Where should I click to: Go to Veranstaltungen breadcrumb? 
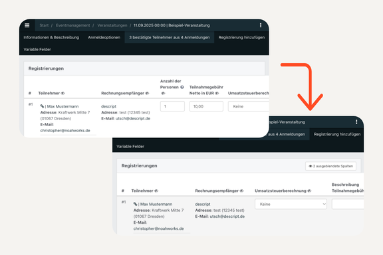[112, 25]
